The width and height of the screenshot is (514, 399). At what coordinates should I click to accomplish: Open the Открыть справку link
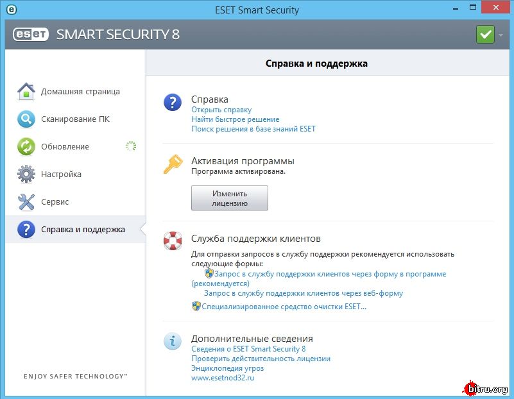221,110
